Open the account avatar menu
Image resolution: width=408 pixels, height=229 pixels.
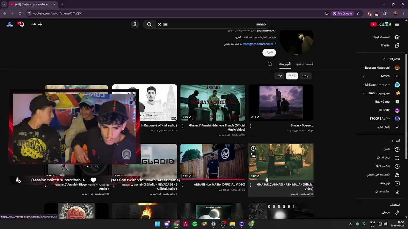[10, 24]
